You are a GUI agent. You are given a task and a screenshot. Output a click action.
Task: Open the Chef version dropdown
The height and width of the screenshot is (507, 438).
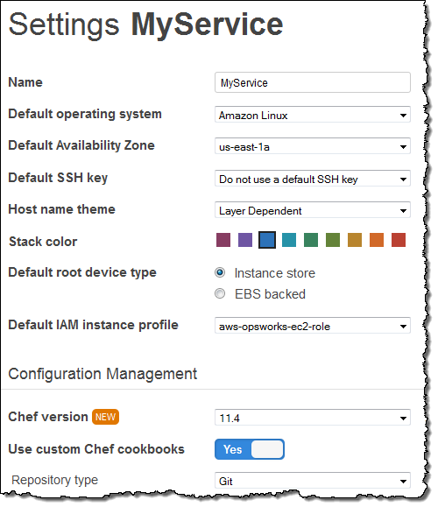tap(312, 418)
